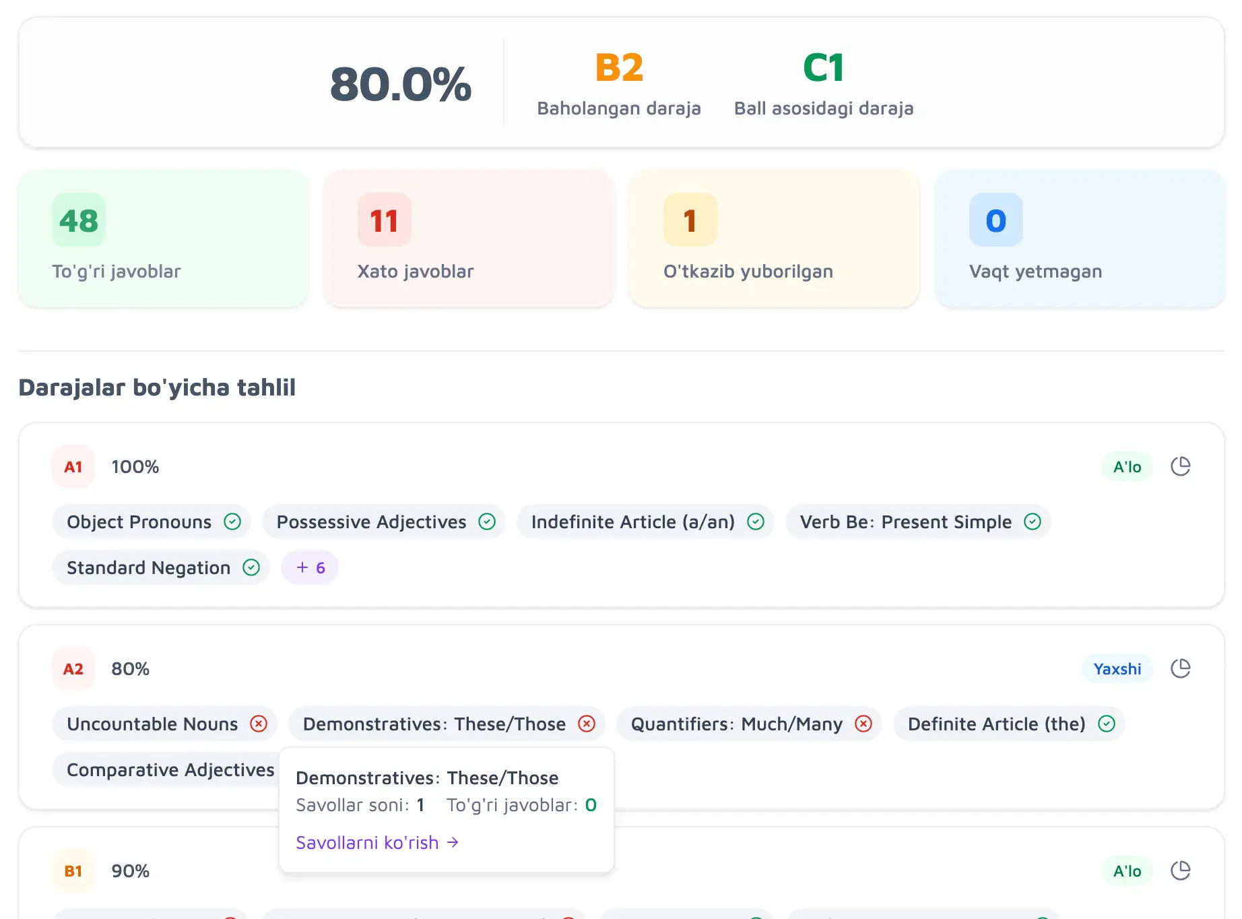1242x919 pixels.
Task: Click the A'lo badge for A1
Action: pyautogui.click(x=1127, y=466)
